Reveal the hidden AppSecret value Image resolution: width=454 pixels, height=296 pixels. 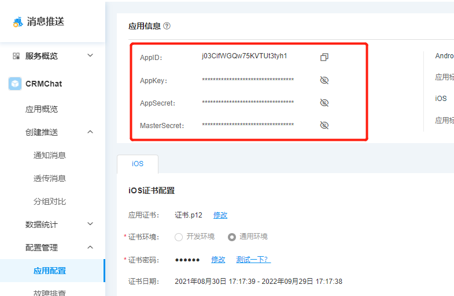pyautogui.click(x=324, y=103)
